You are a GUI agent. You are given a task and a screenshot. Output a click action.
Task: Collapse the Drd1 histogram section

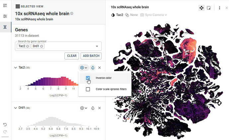[15, 108]
